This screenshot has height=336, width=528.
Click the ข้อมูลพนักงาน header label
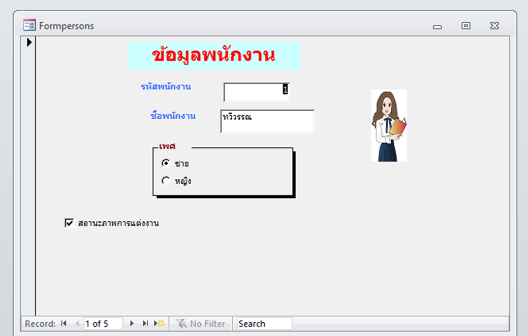tap(214, 55)
